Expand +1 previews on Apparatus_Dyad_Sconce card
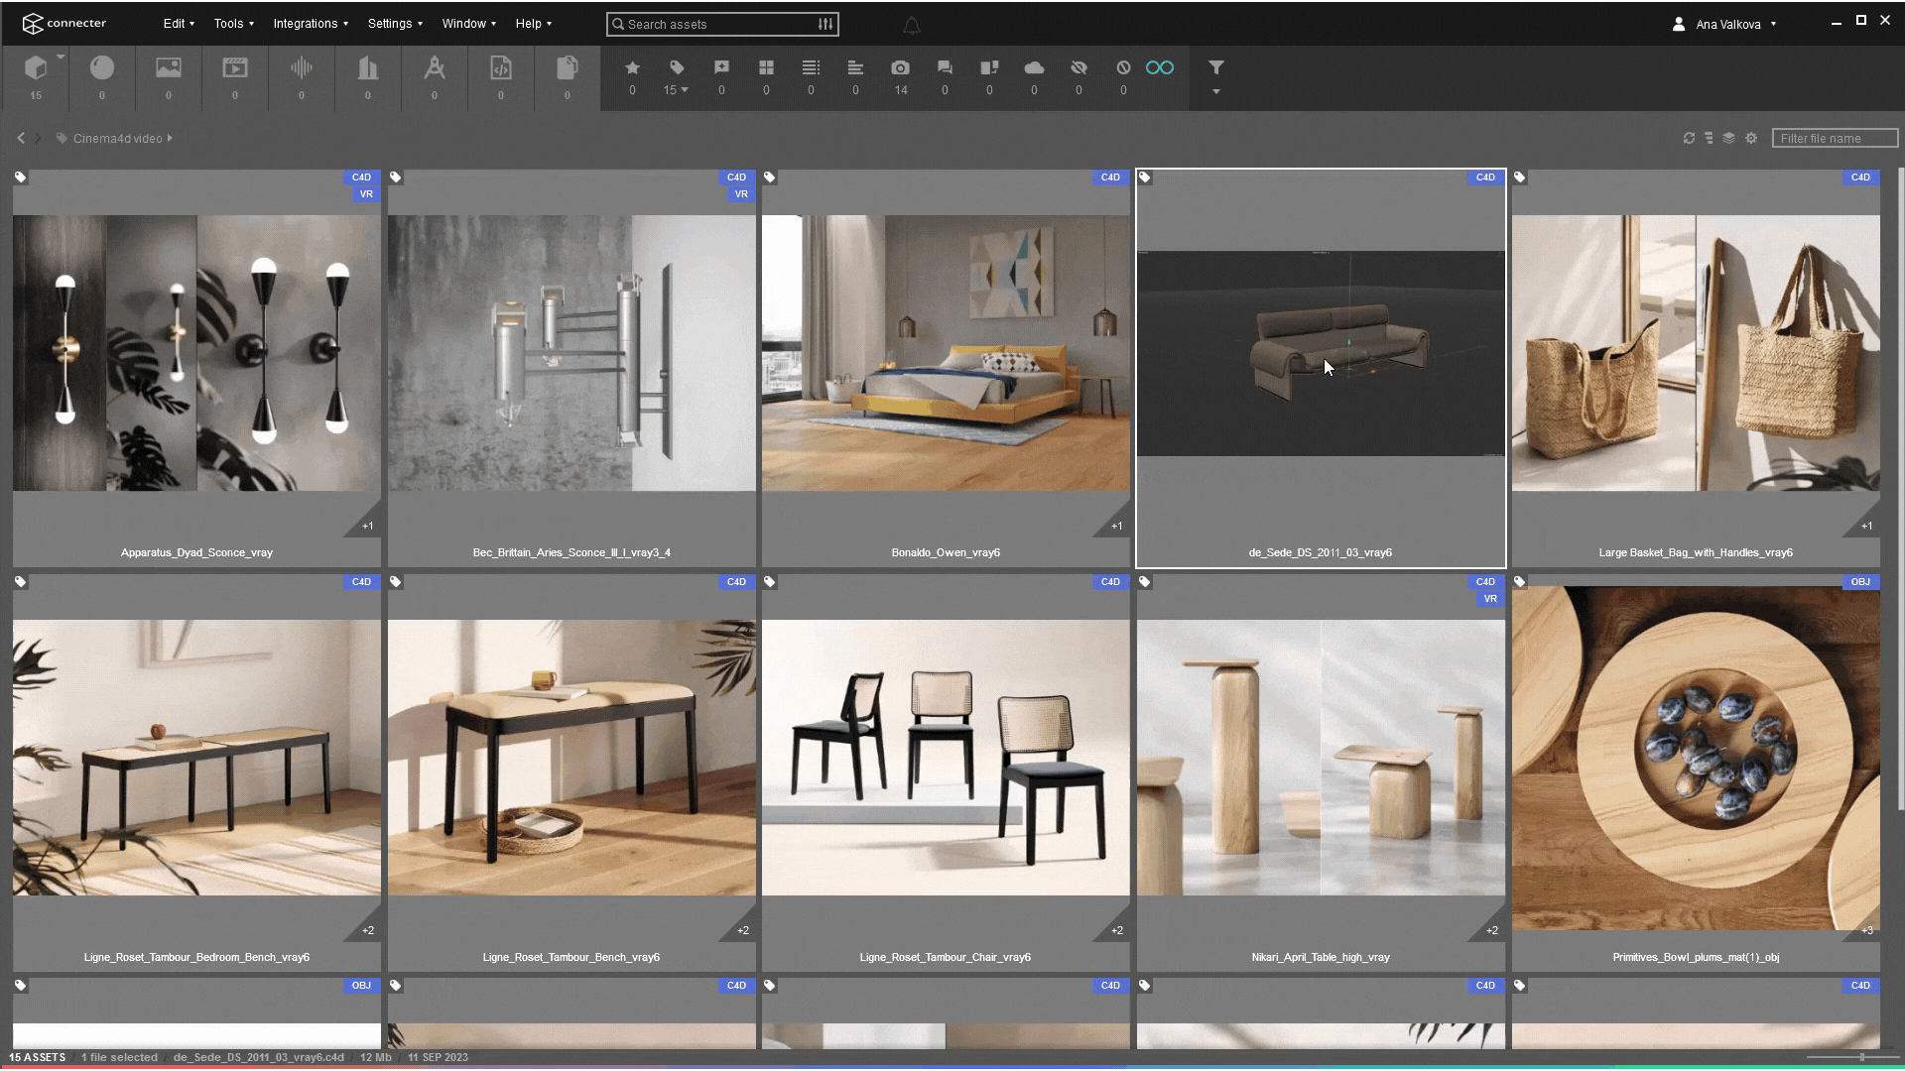This screenshot has width=1905, height=1071. [367, 526]
